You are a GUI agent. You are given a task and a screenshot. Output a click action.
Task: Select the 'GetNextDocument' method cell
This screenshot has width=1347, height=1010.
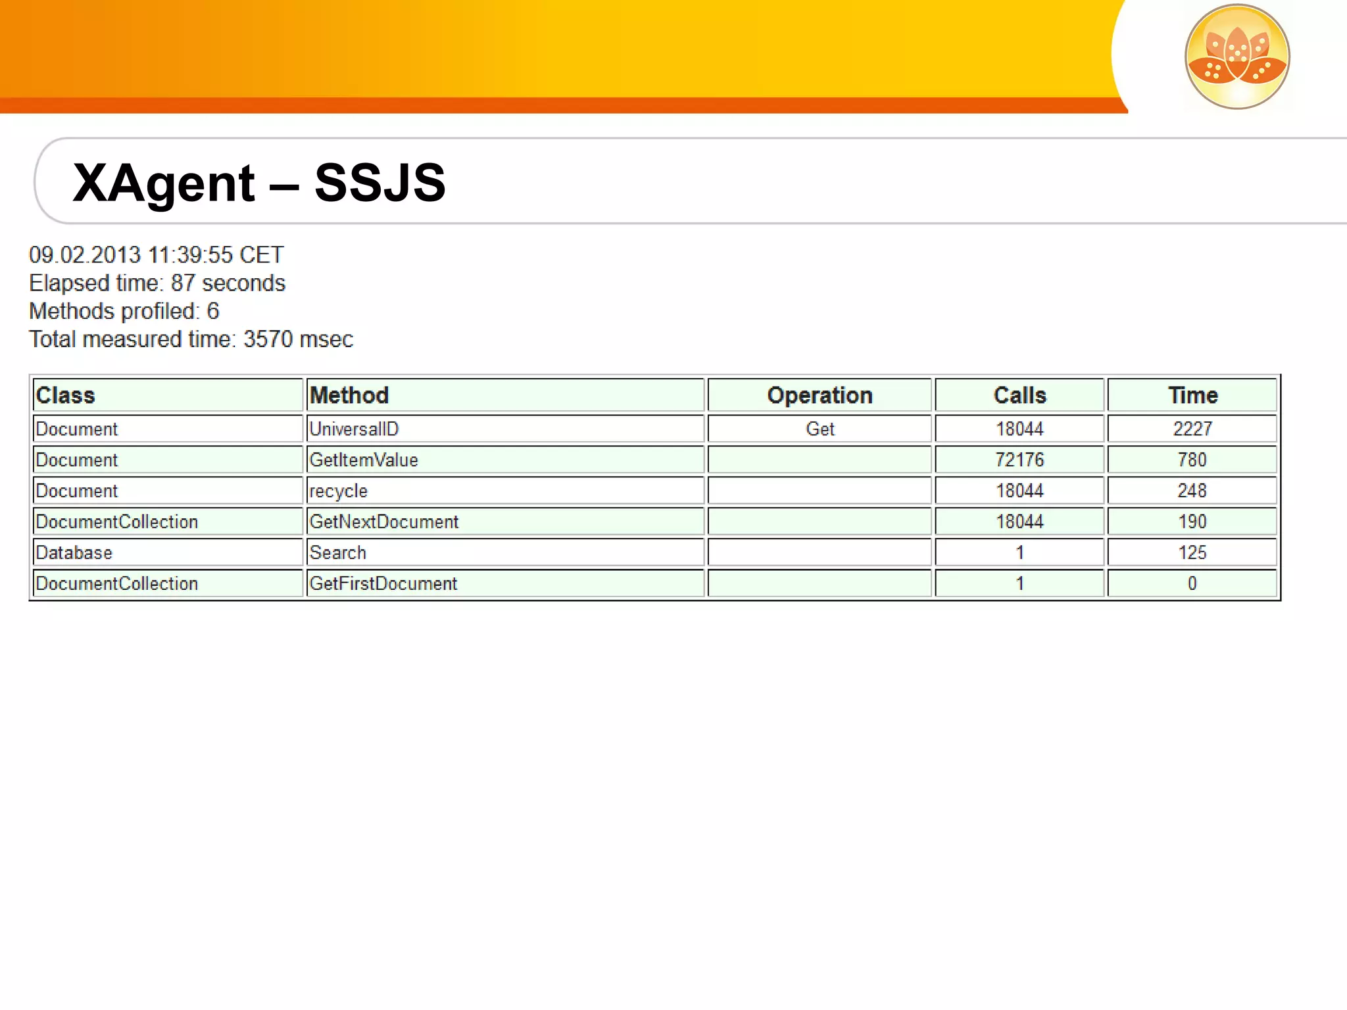coord(505,521)
